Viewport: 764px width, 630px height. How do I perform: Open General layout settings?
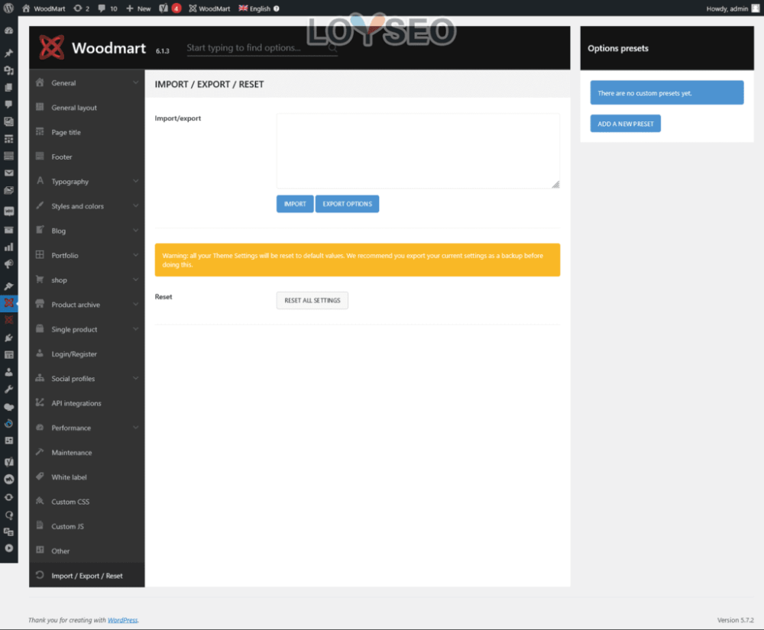pyautogui.click(x=87, y=108)
